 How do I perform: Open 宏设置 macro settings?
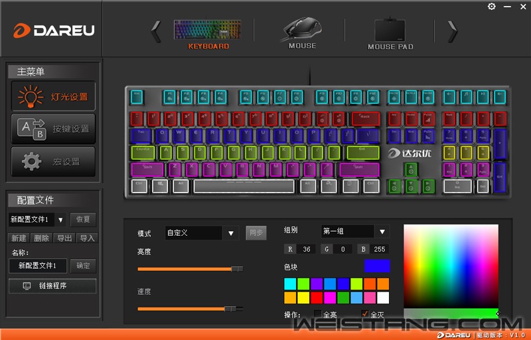click(x=53, y=161)
